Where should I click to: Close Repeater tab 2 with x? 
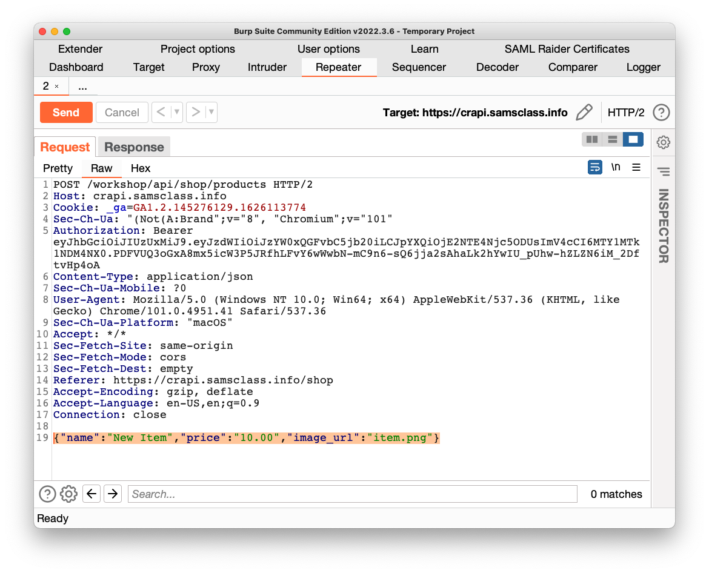[x=56, y=86]
